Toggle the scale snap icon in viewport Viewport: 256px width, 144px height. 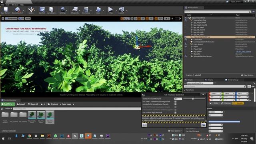(156, 18)
